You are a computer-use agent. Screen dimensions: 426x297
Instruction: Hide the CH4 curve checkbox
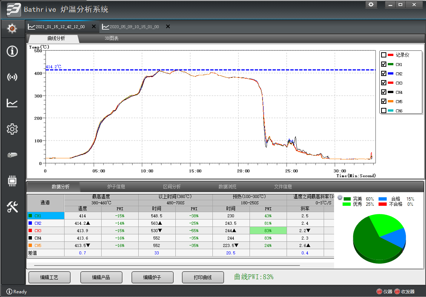click(x=384, y=92)
